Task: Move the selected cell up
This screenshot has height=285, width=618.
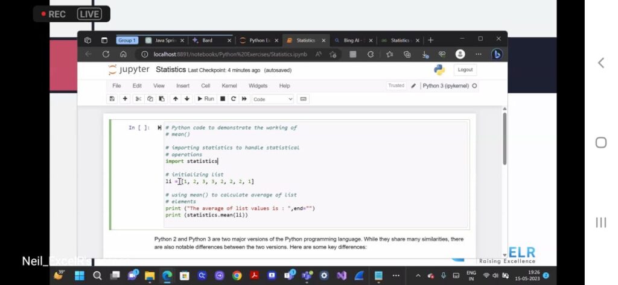Action: (x=175, y=99)
